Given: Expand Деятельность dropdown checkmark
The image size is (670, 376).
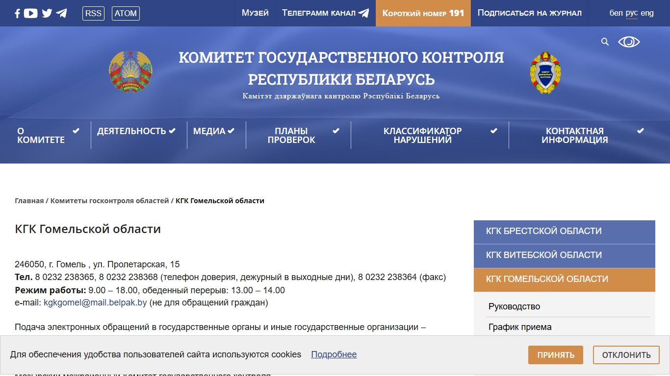Looking at the screenshot, I should click(x=172, y=131).
